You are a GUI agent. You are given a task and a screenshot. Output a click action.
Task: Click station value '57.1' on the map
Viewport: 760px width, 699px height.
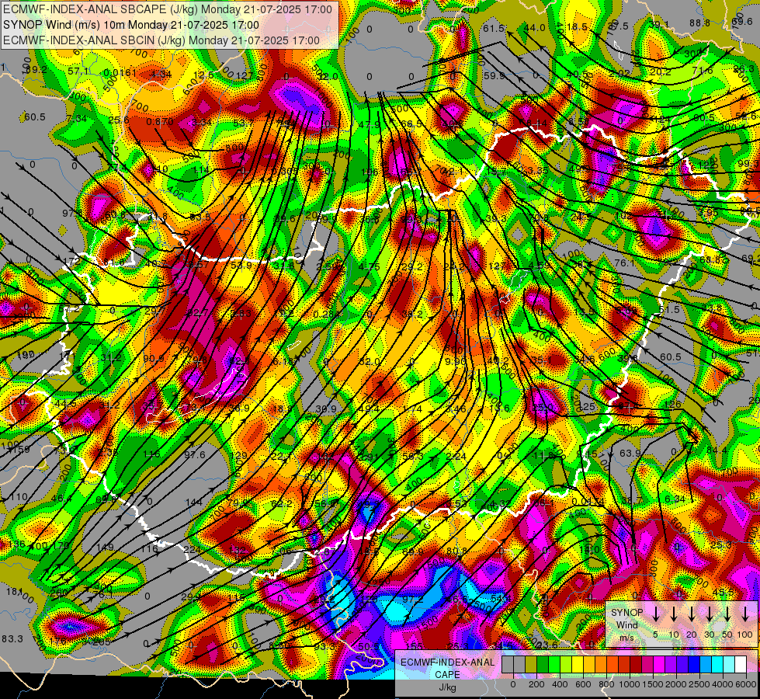click(x=78, y=71)
